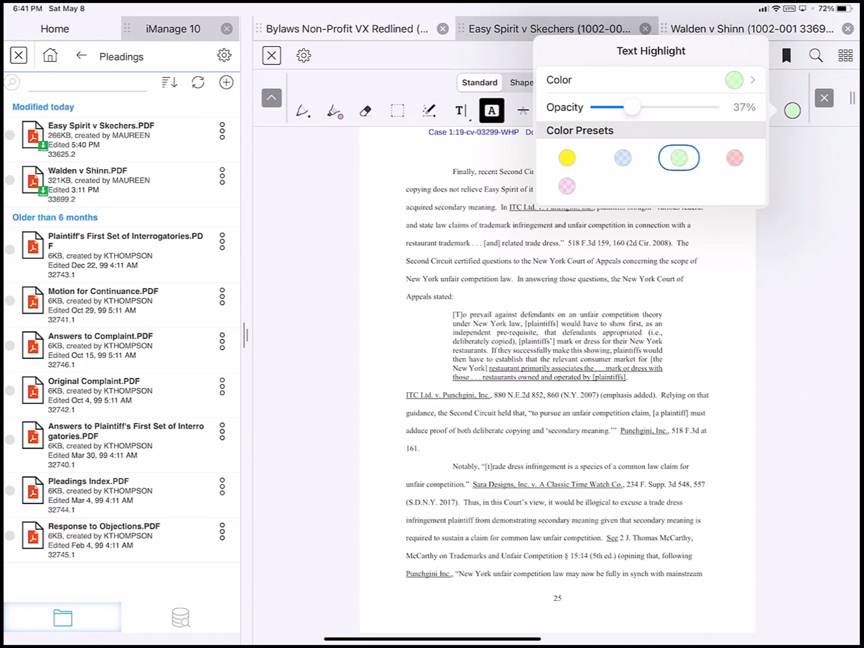Switch to Walden v Shinn document tab

pyautogui.click(x=752, y=29)
